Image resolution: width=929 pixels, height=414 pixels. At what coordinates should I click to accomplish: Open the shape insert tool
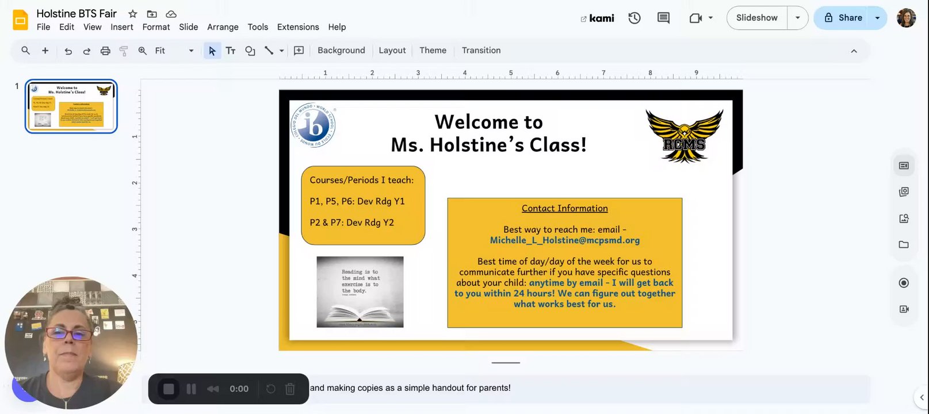[250, 51]
